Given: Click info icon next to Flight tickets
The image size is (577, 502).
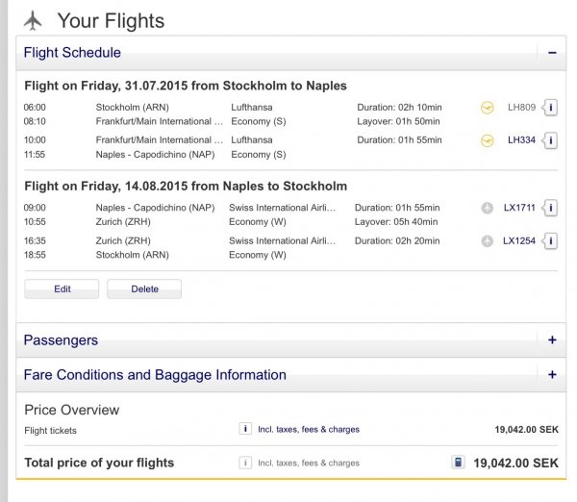Looking at the screenshot, I should [245, 429].
